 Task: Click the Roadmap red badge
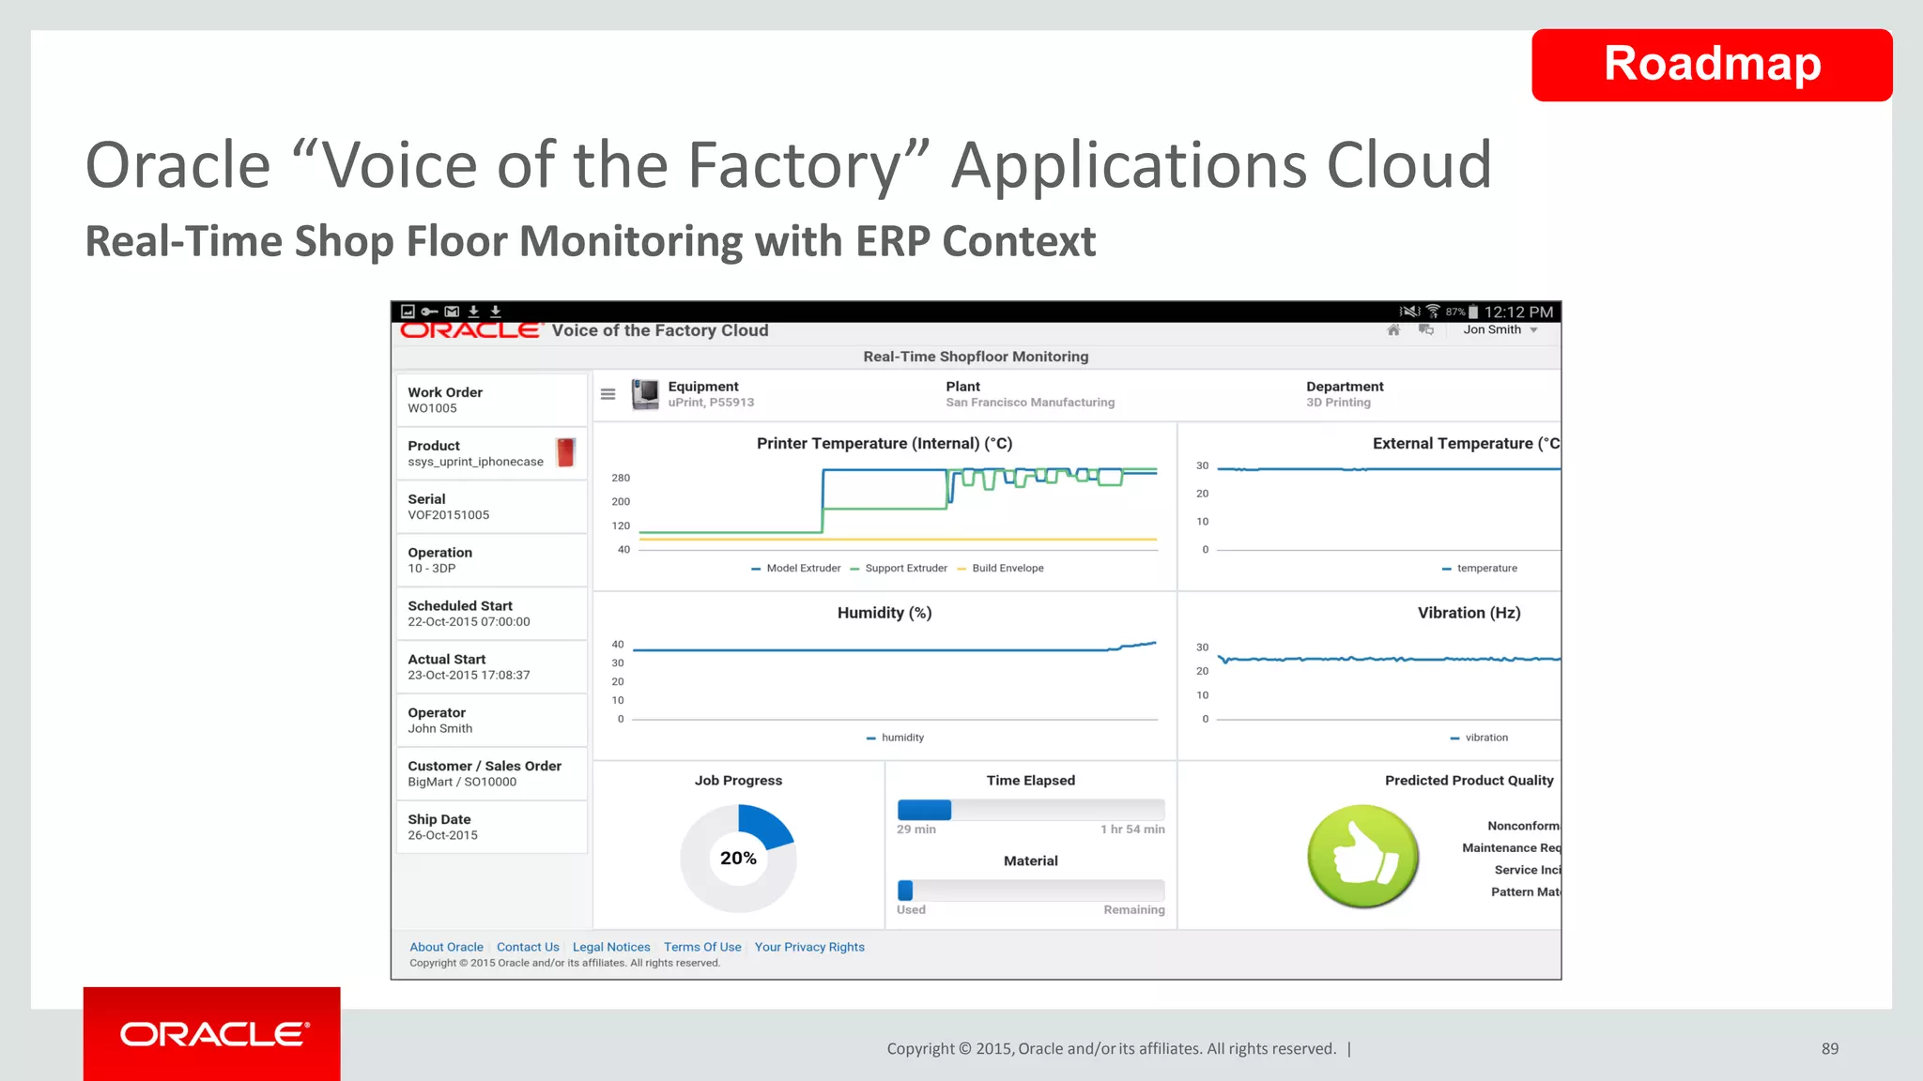point(1712,65)
